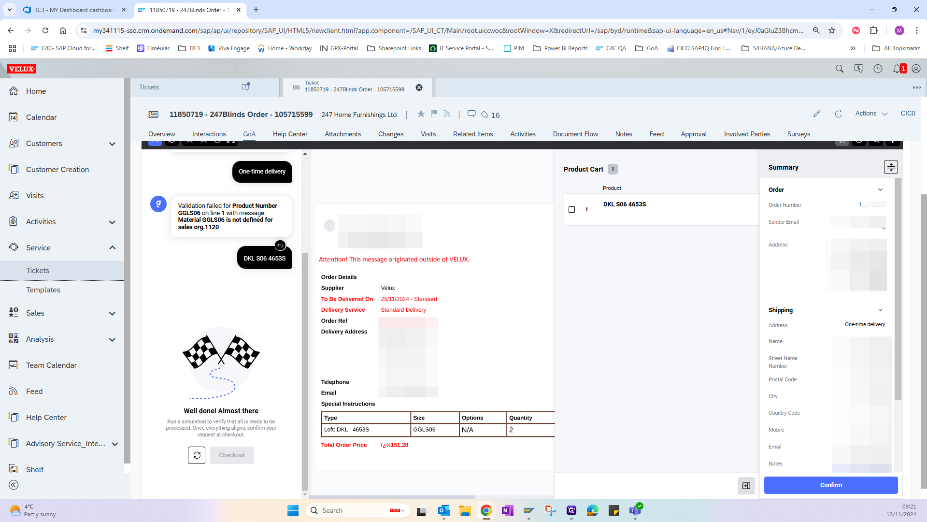Close the 11850719 ticket tab
This screenshot has width=927, height=522.
(x=419, y=87)
